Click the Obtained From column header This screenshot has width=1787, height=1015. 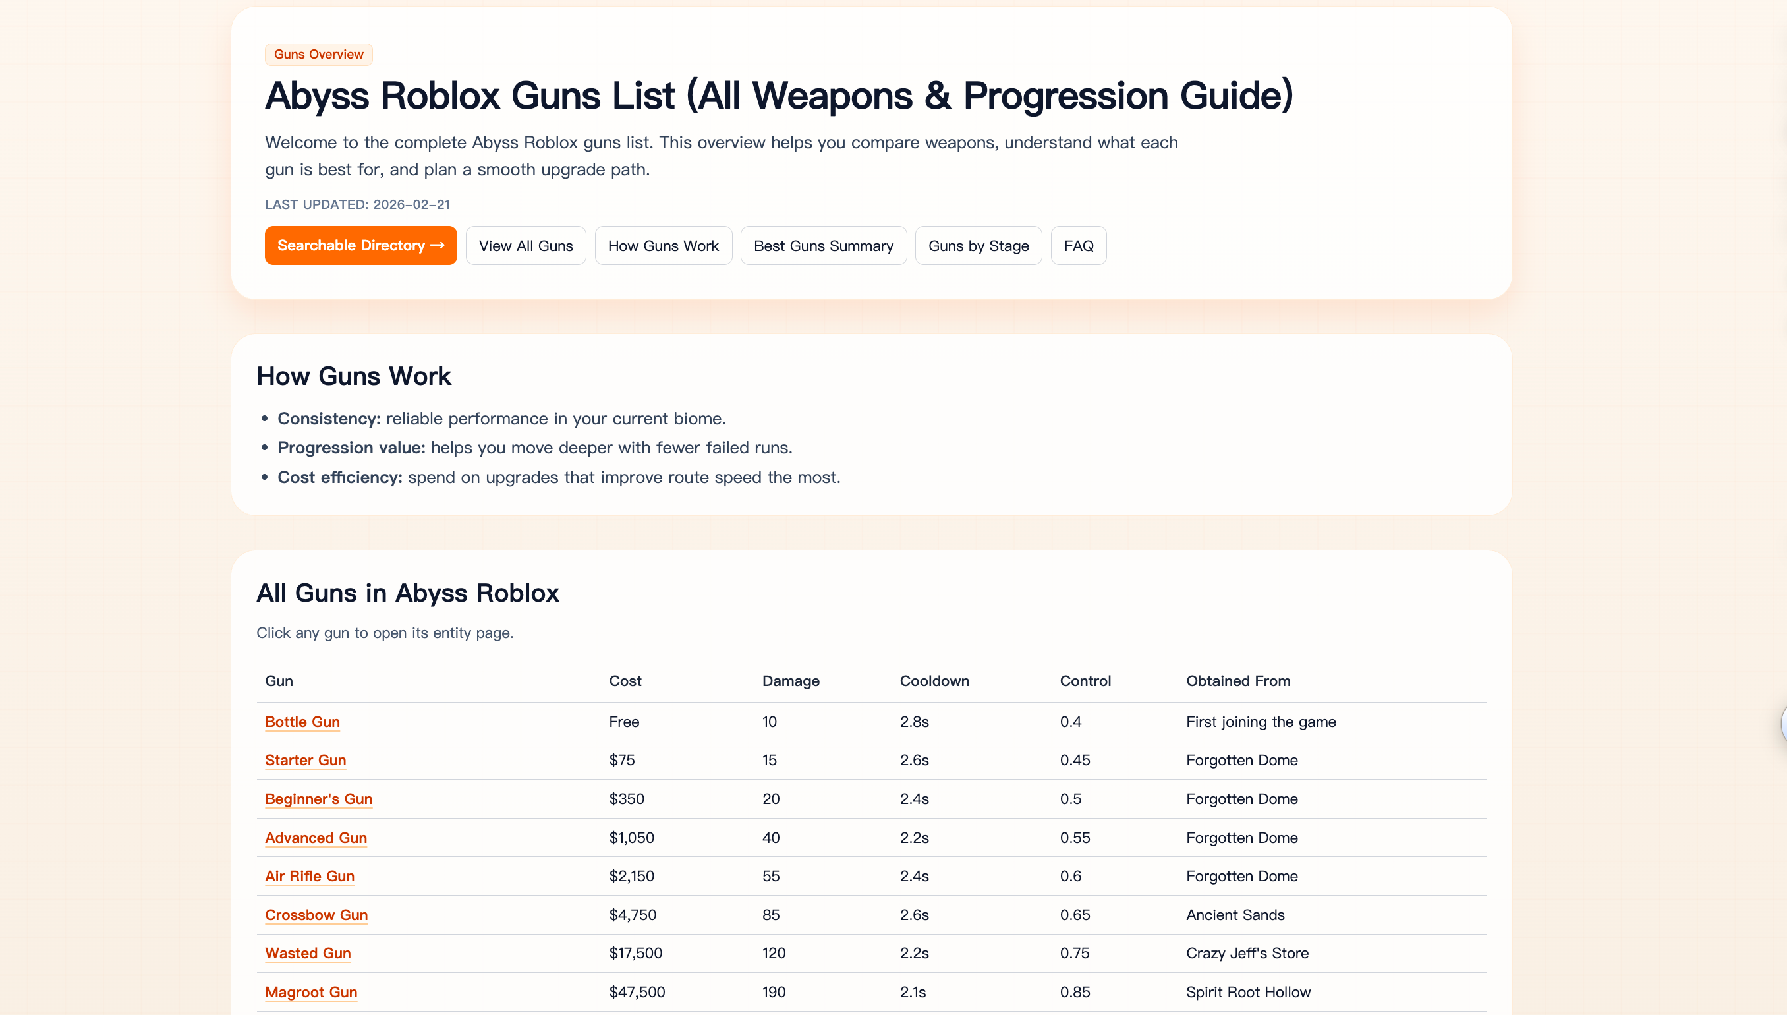1238,681
